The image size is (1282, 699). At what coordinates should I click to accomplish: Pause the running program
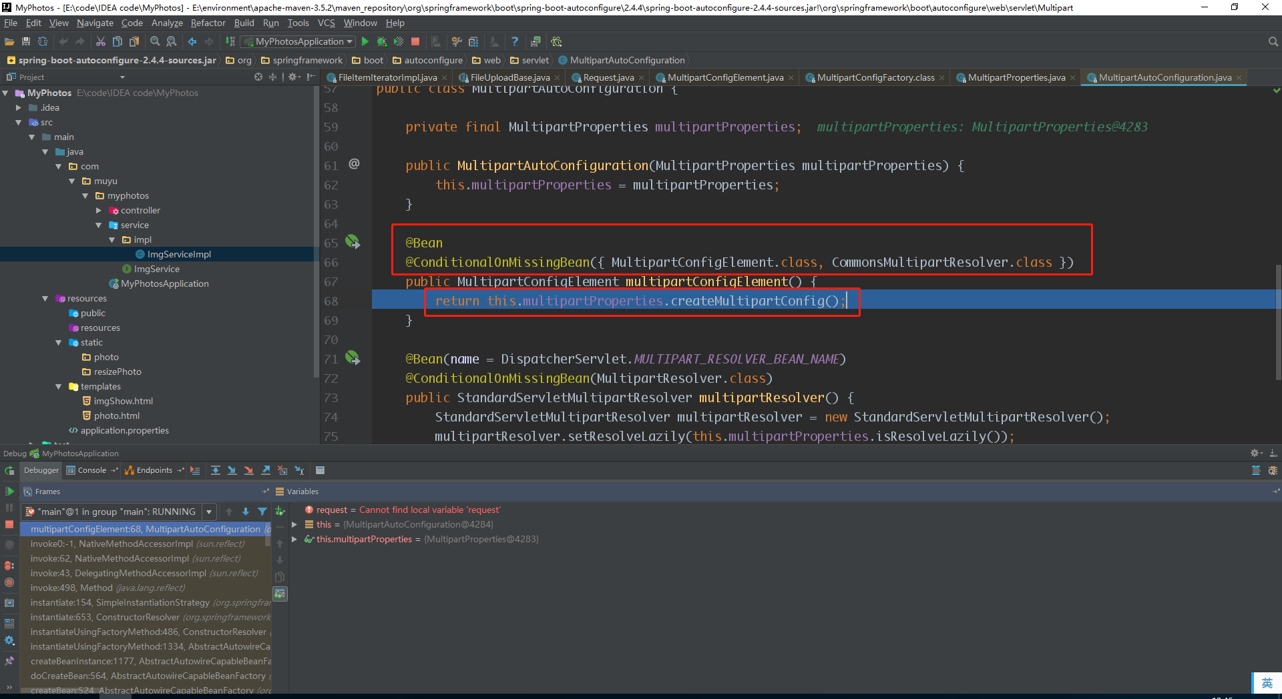[x=9, y=508]
